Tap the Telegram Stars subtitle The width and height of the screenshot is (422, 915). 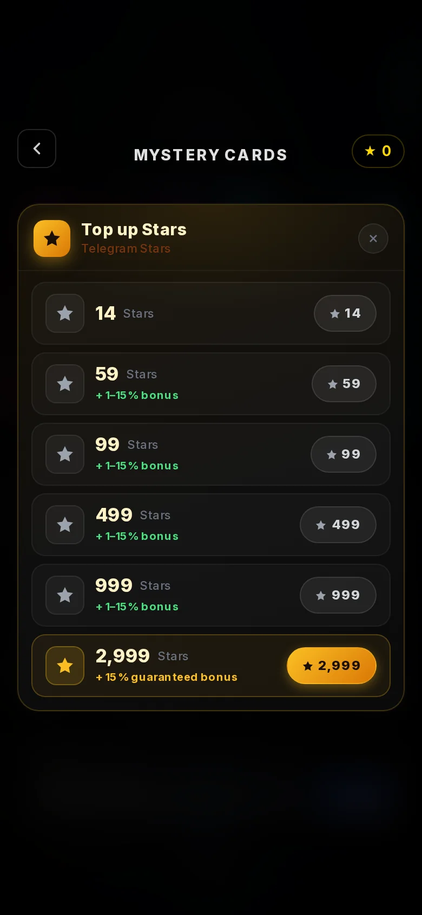(126, 249)
